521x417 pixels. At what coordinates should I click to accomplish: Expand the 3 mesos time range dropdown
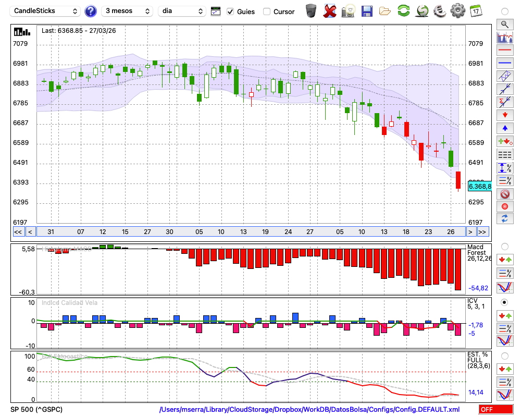(127, 11)
